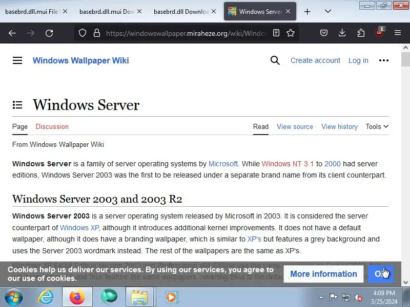Open the View history link

(x=339, y=126)
